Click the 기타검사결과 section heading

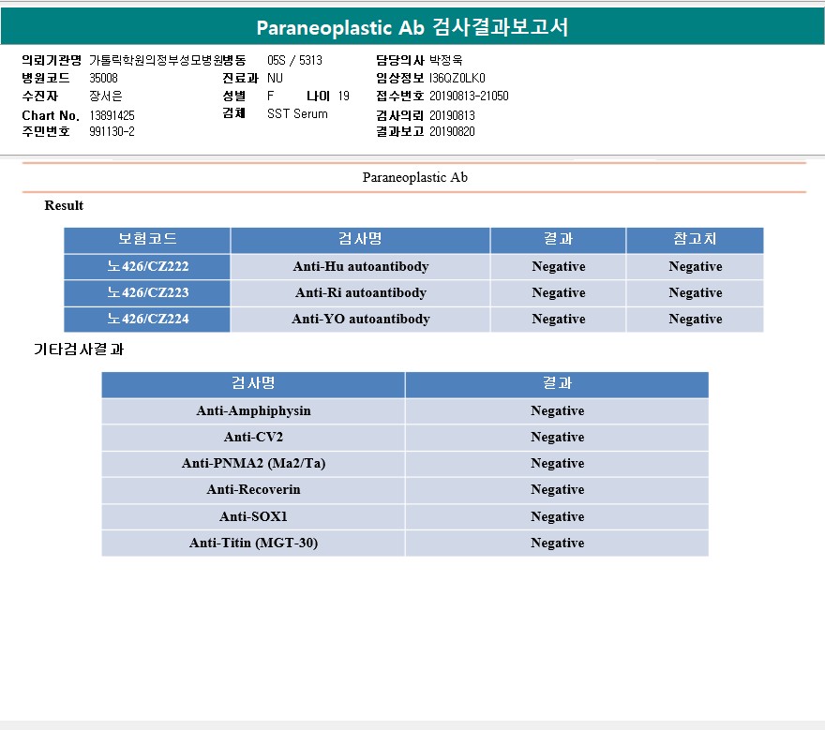[x=79, y=350]
